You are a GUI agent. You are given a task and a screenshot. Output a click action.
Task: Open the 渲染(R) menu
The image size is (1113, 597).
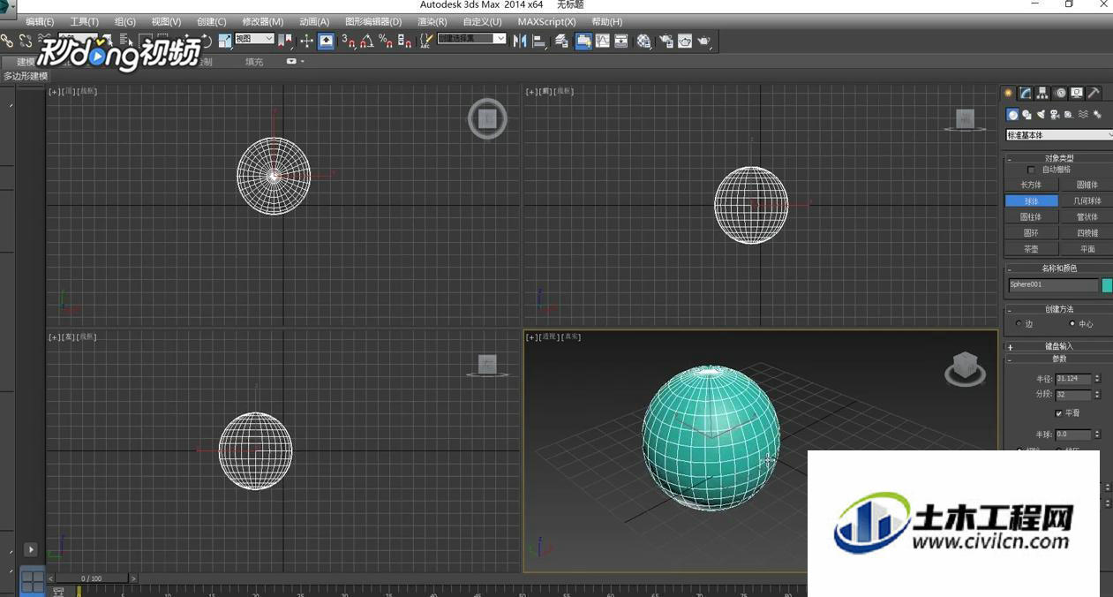[432, 21]
